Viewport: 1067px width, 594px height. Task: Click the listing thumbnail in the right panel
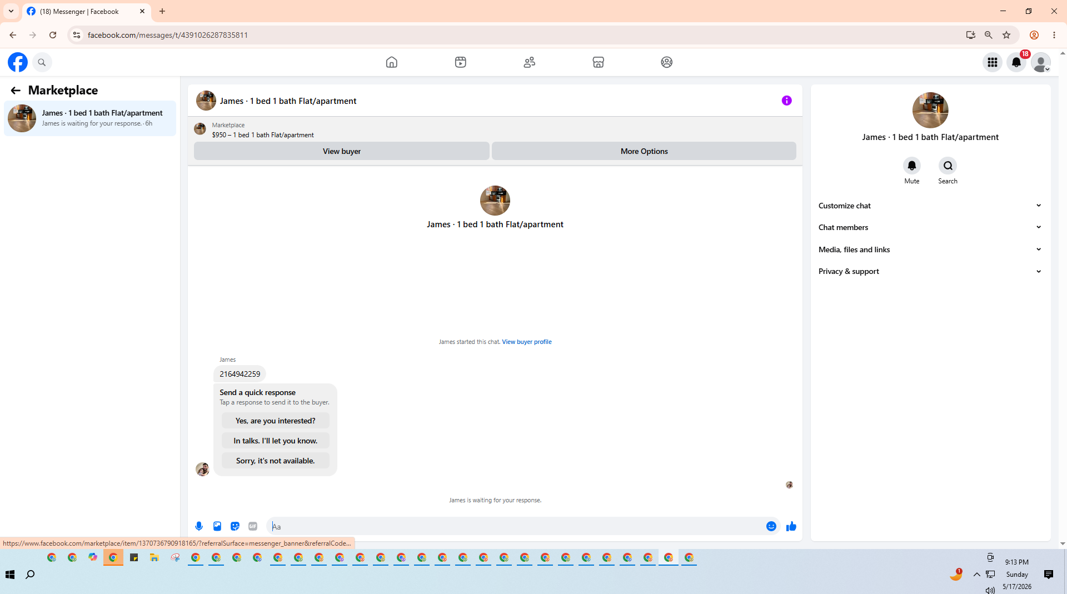pyautogui.click(x=930, y=110)
